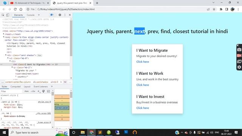Open _type.scss source link

pos(44,122)
